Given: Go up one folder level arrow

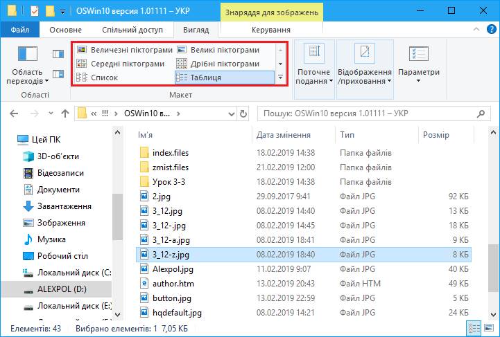Looking at the screenshot, I should [x=65, y=113].
